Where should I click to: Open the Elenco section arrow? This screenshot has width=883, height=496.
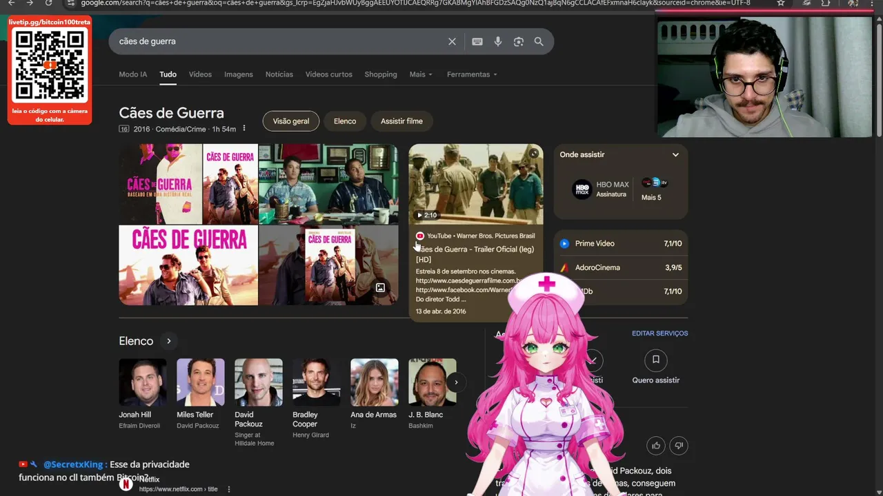[x=168, y=341]
